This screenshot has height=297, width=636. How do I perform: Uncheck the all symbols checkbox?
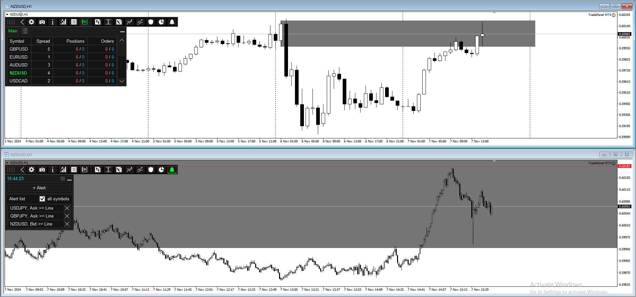coord(42,199)
